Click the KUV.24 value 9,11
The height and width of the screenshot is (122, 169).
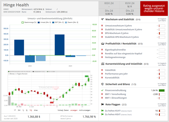tap(130, 7)
